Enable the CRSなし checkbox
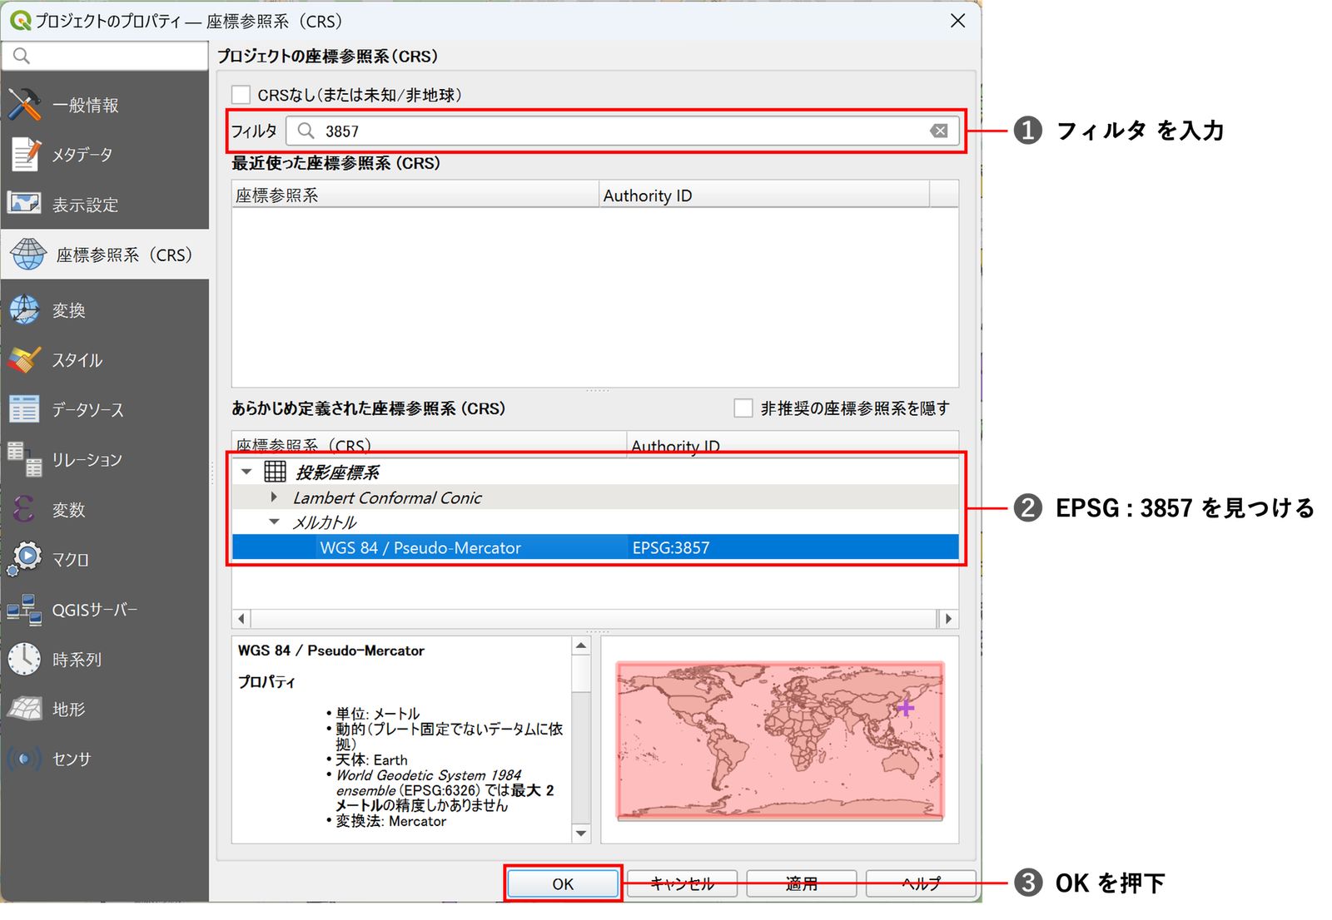 click(241, 95)
